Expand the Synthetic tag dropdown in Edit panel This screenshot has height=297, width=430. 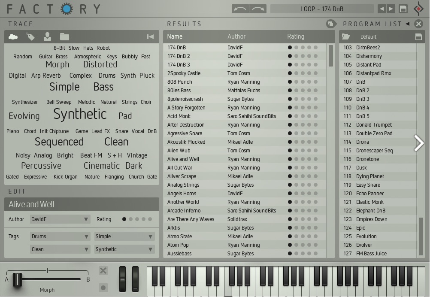point(124,249)
